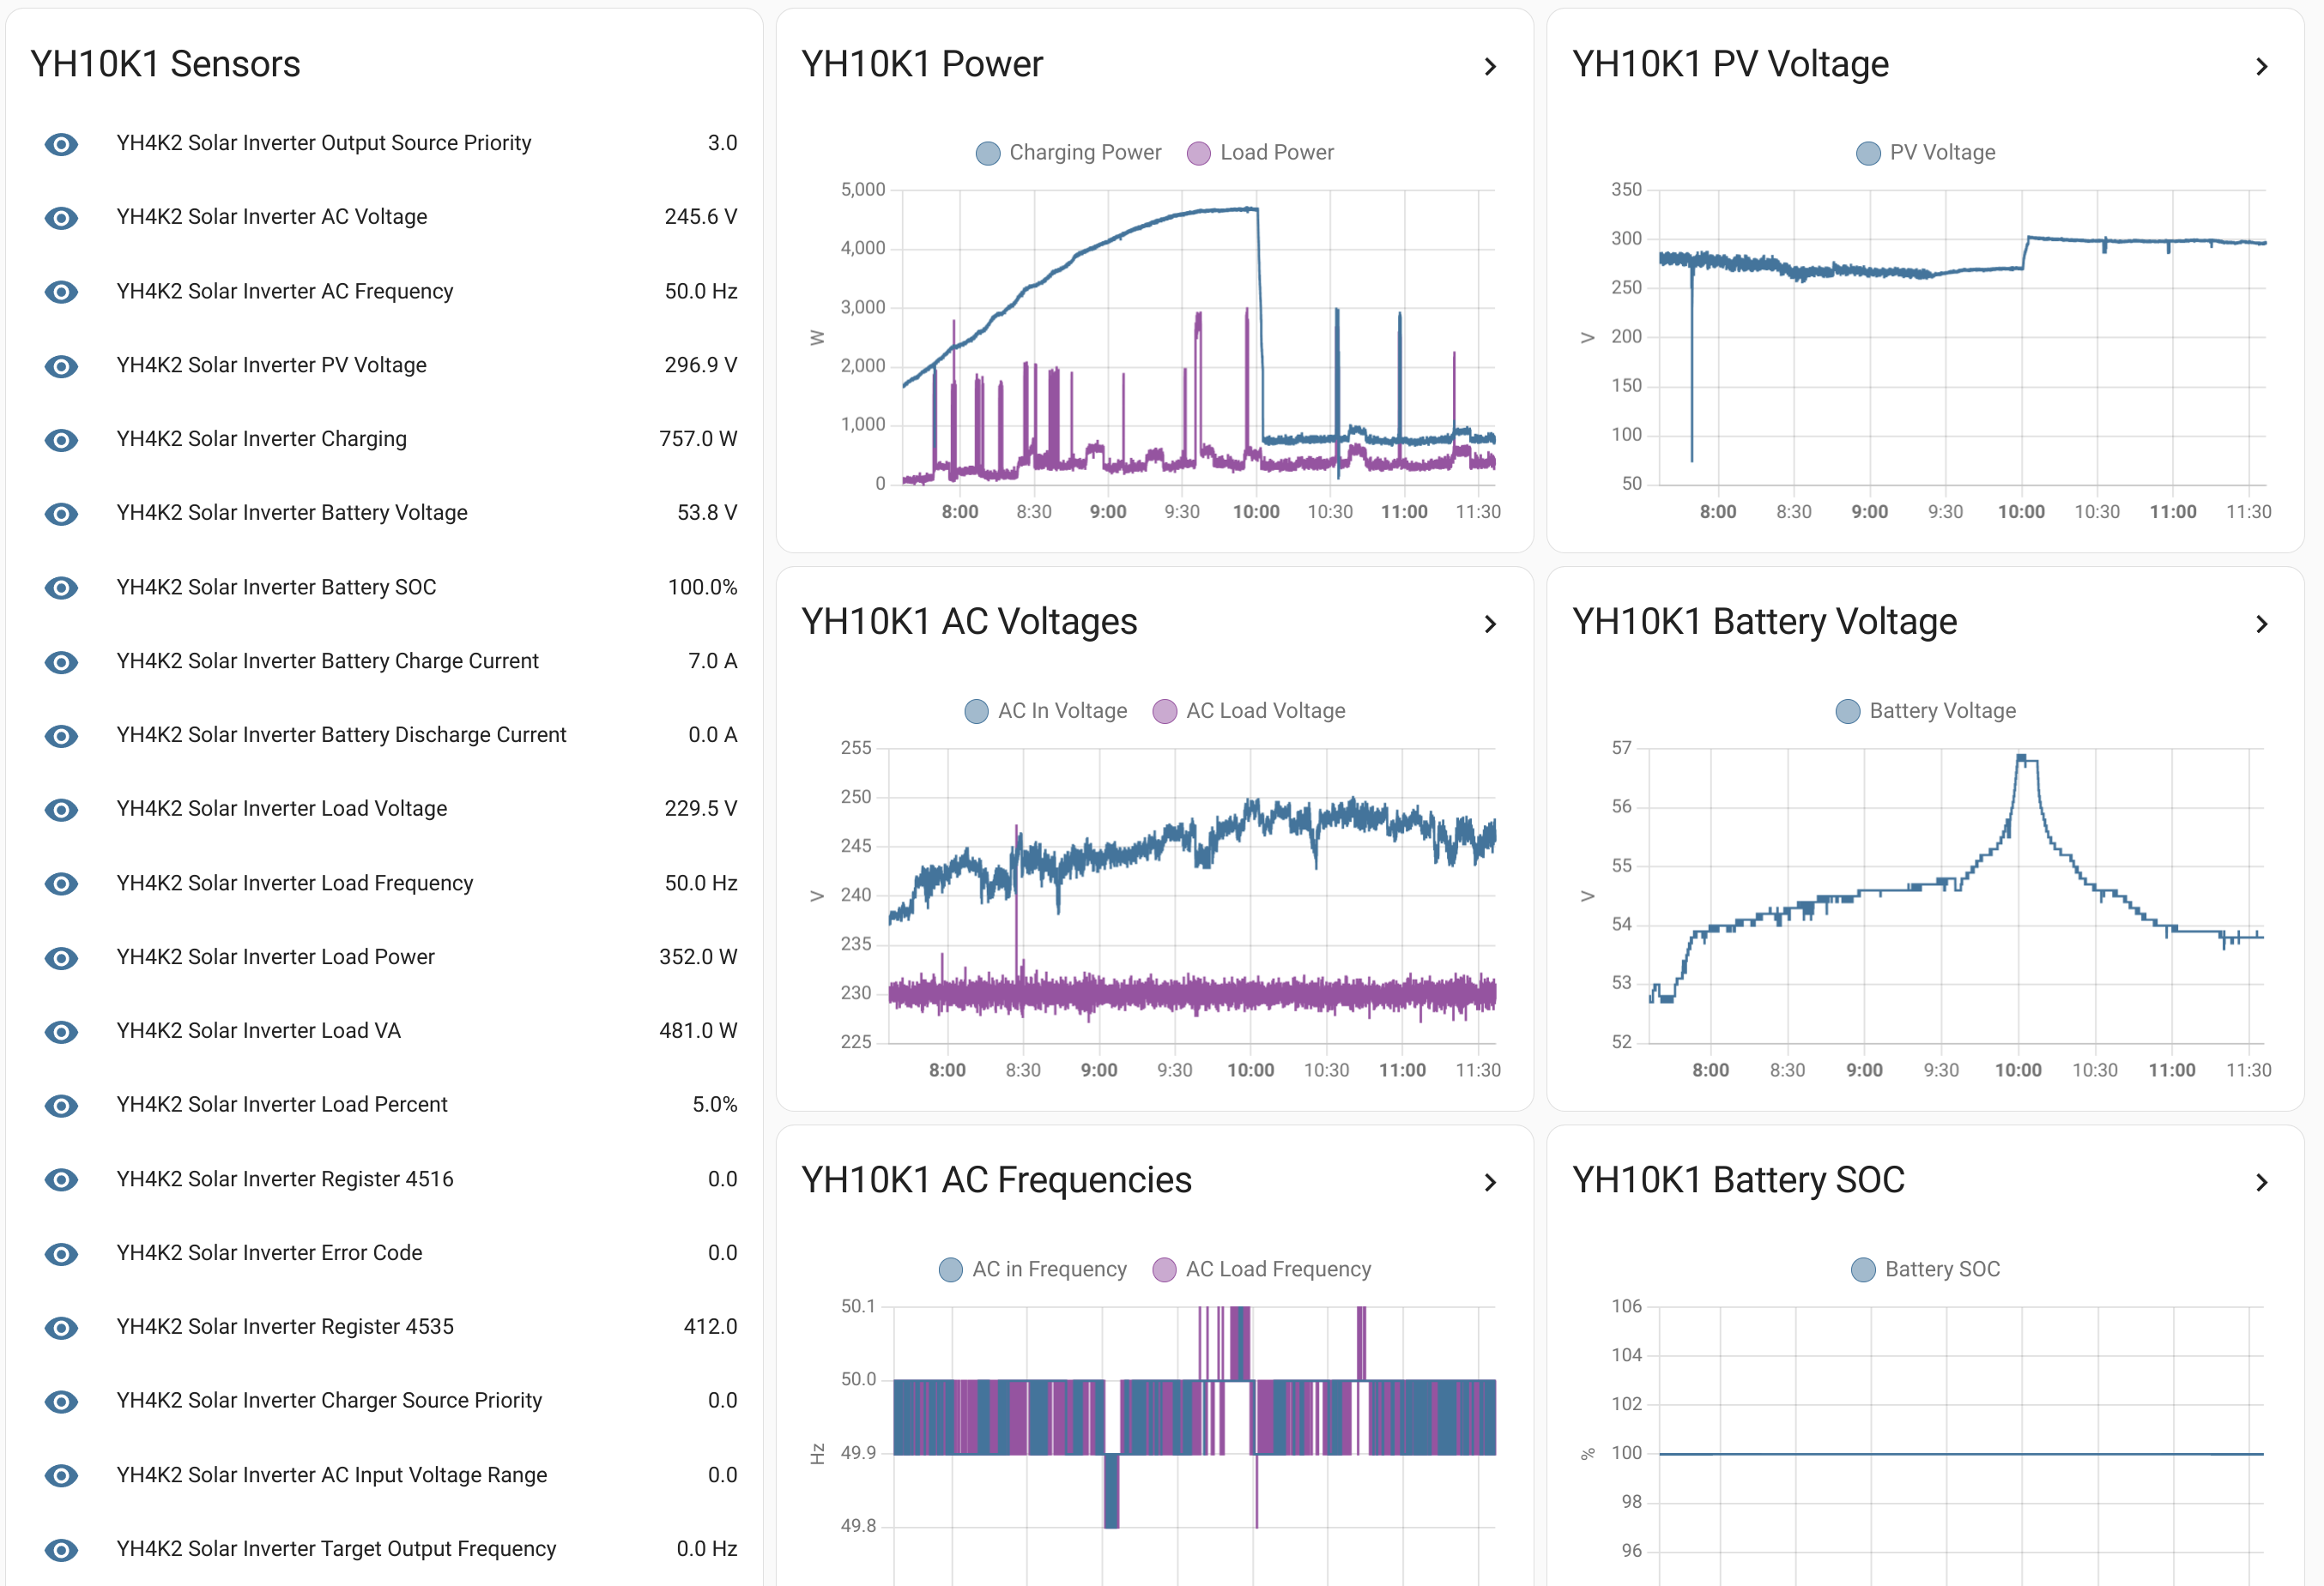Open YH10K1 AC Voltages card chevron
Screen dimensions: 2324x1586
[x=1490, y=624]
